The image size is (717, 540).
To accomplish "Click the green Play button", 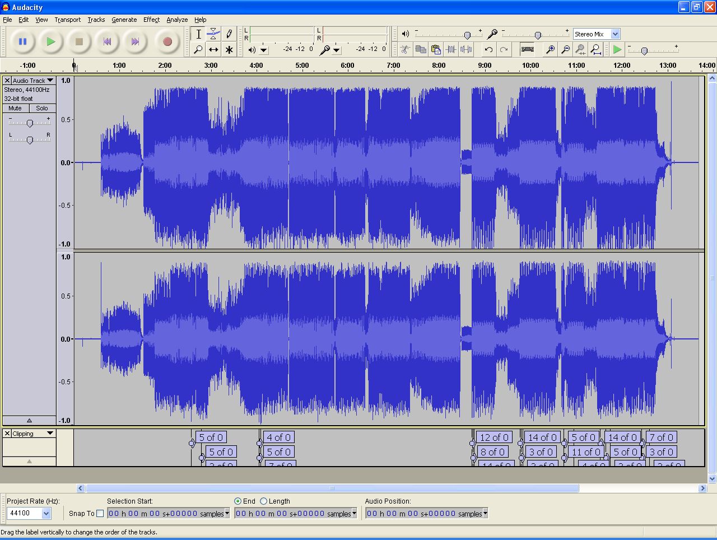I will pos(50,41).
